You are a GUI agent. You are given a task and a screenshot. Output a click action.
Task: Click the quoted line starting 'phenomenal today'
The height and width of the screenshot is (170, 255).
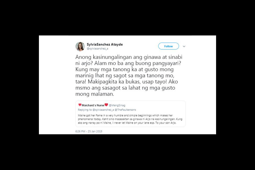[x=130, y=119]
